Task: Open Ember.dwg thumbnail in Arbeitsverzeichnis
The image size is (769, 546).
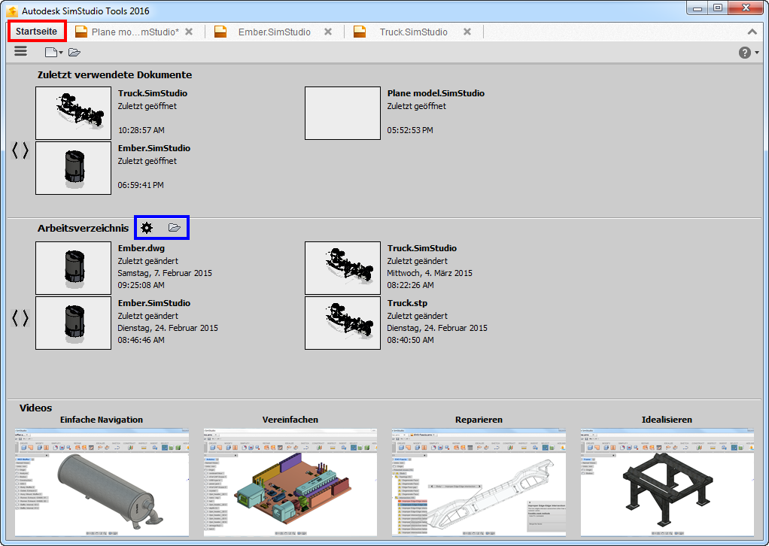Action: pyautogui.click(x=74, y=268)
